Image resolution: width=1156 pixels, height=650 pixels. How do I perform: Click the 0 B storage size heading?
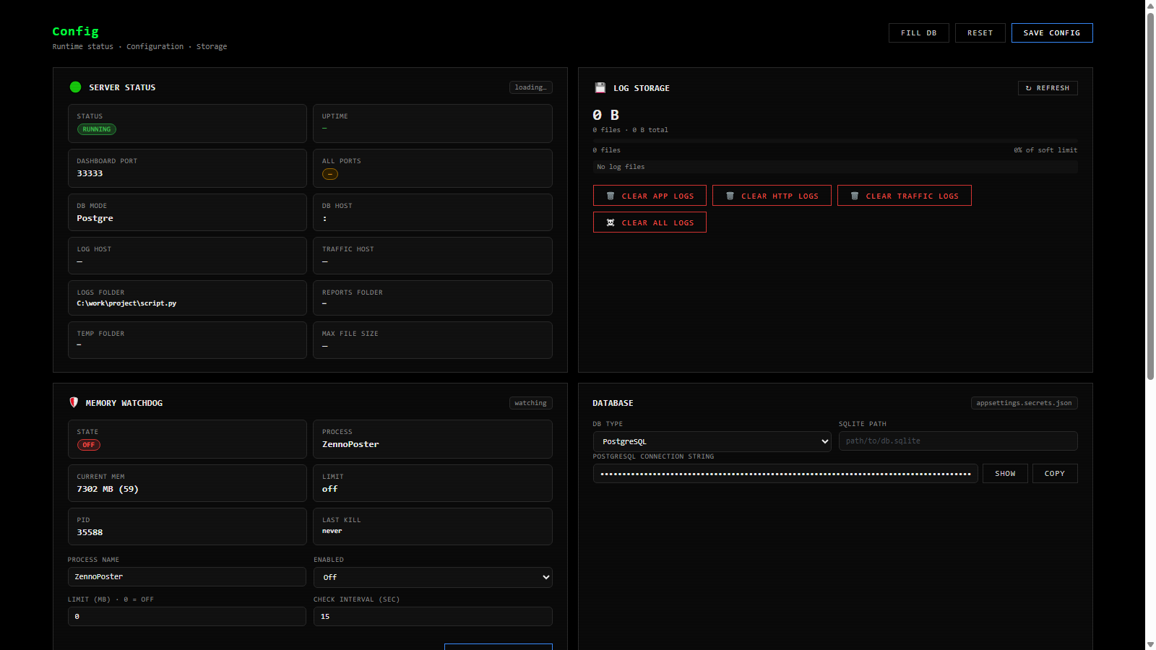(x=606, y=115)
